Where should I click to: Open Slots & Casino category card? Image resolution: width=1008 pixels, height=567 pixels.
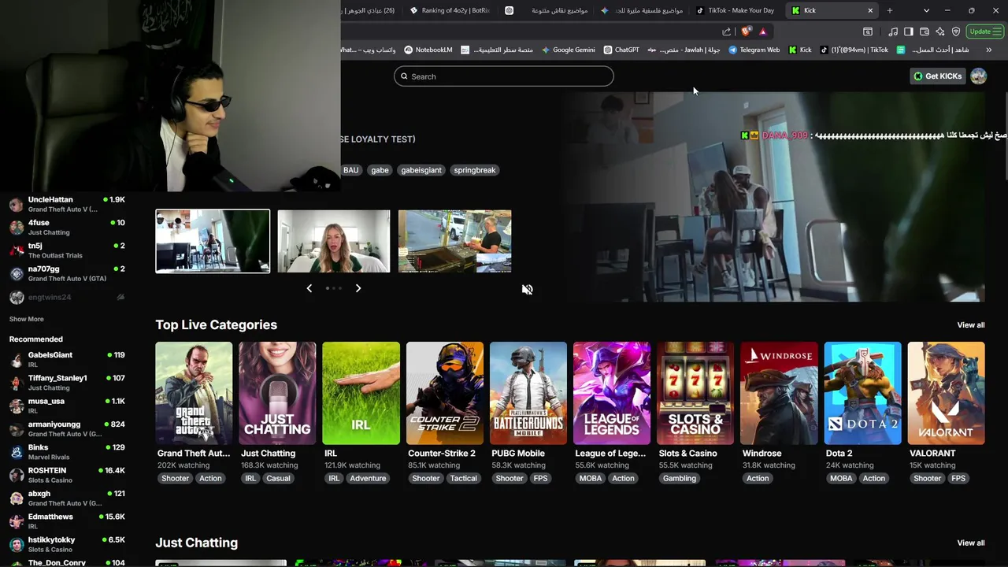(x=695, y=393)
